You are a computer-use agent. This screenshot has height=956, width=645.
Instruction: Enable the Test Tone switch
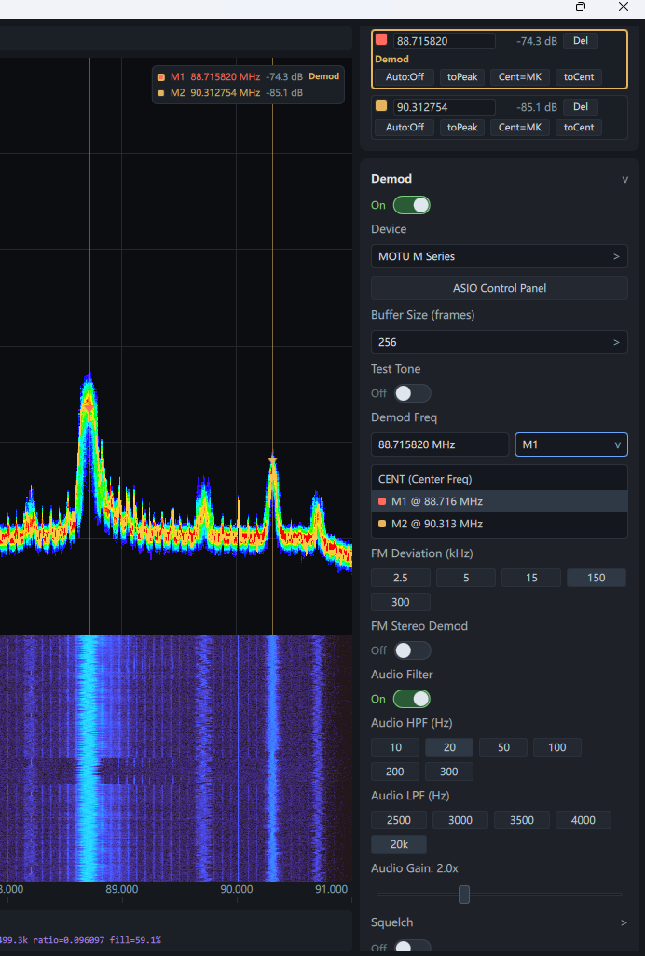pos(411,393)
